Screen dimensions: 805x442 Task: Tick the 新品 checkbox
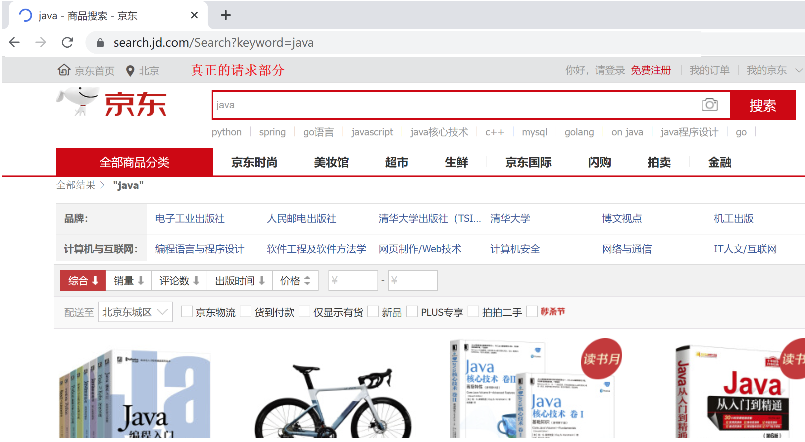[373, 312]
